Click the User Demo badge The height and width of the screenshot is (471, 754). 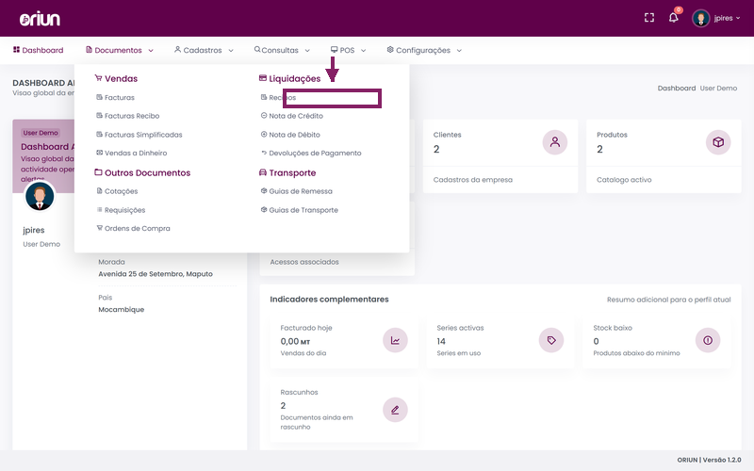41,133
